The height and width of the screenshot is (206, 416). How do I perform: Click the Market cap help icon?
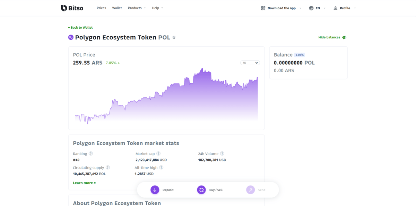pos(158,153)
